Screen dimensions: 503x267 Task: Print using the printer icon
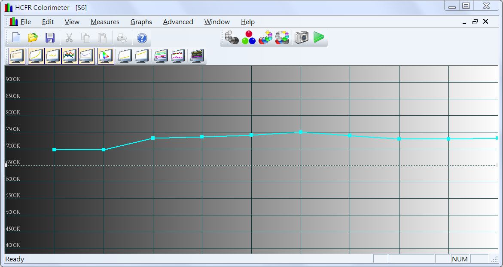pyautogui.click(x=122, y=37)
